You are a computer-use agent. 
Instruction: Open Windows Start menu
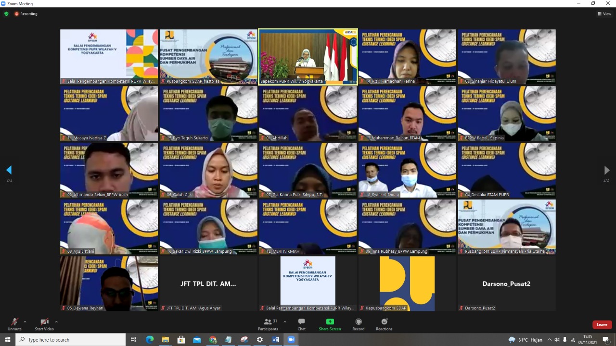[8, 340]
